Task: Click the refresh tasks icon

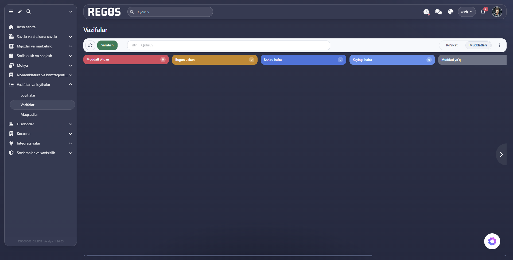Action: coord(90,45)
